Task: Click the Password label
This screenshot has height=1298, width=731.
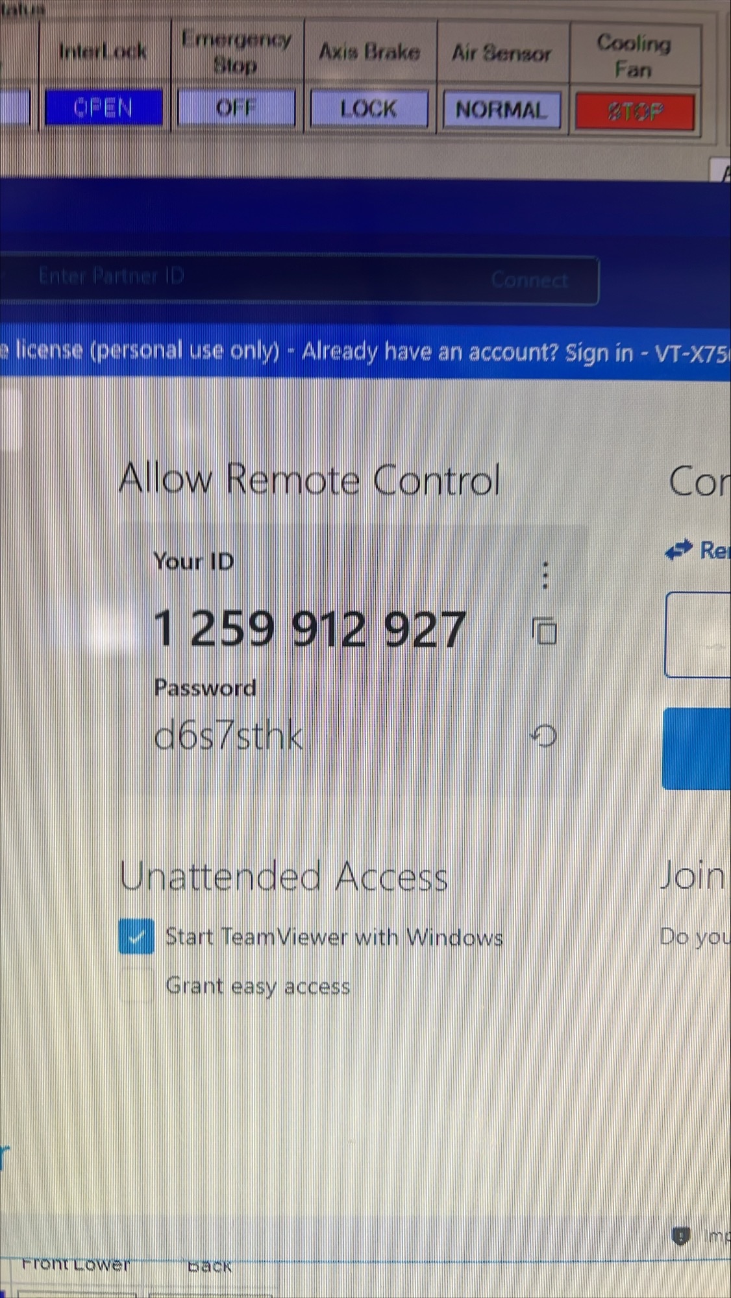Action: tap(205, 688)
